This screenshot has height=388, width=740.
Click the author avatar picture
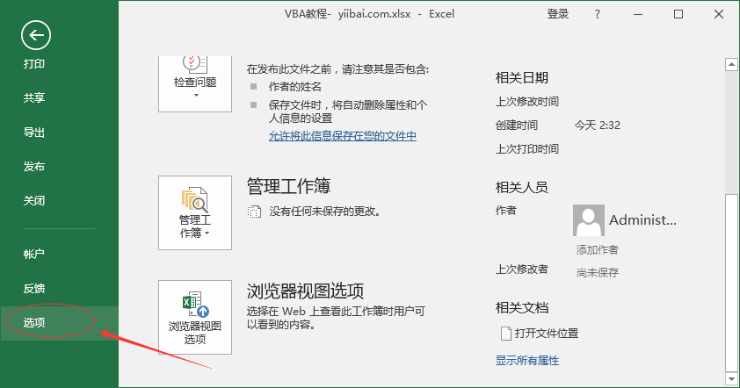(x=589, y=220)
